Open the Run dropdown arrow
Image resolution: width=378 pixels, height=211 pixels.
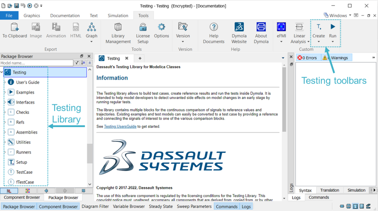click(333, 42)
